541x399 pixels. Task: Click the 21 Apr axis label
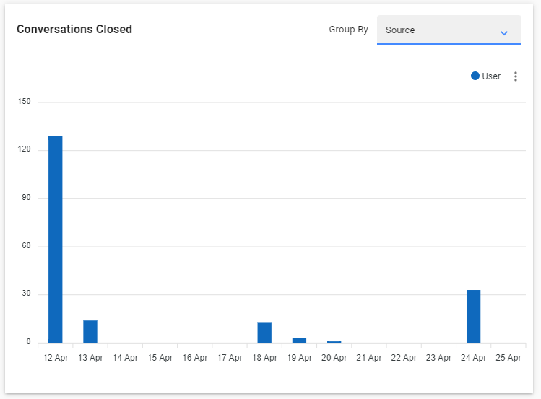click(x=369, y=357)
